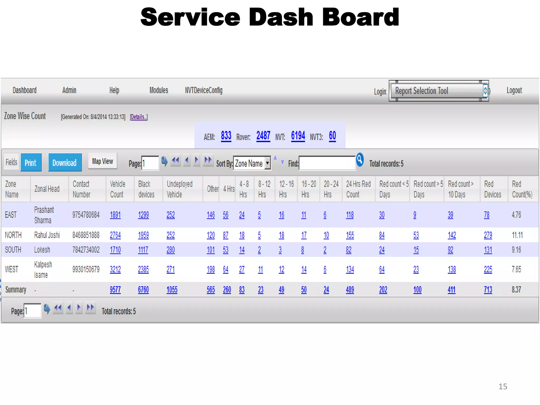
Task: Jump to first page in top pager
Action: (176, 160)
